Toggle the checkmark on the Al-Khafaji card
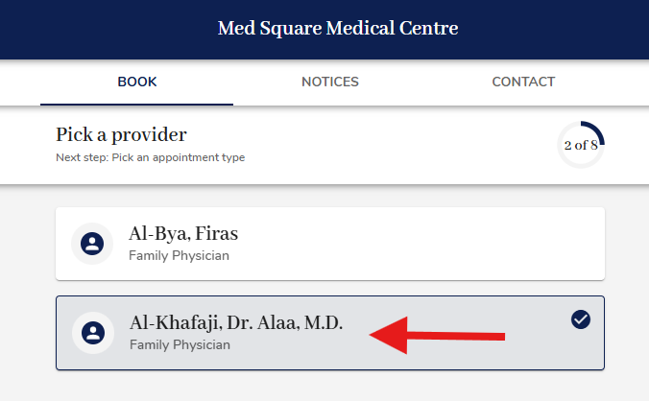Screen dimensions: 649x401 tap(580, 319)
